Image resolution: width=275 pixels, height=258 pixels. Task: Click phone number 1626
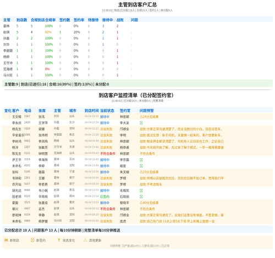(27, 128)
